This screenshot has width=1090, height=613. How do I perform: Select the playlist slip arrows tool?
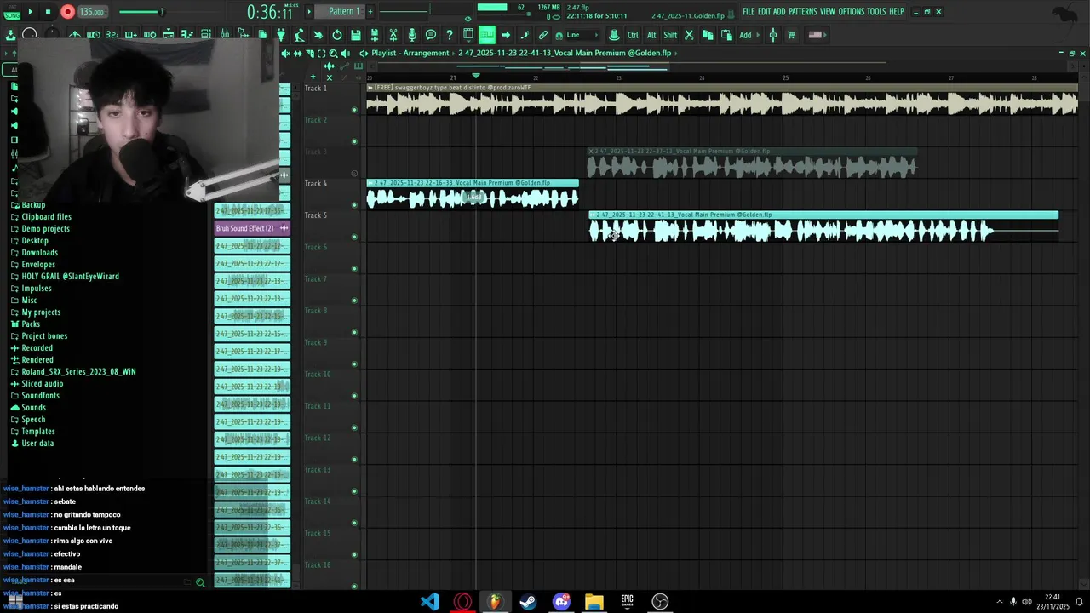(297, 54)
